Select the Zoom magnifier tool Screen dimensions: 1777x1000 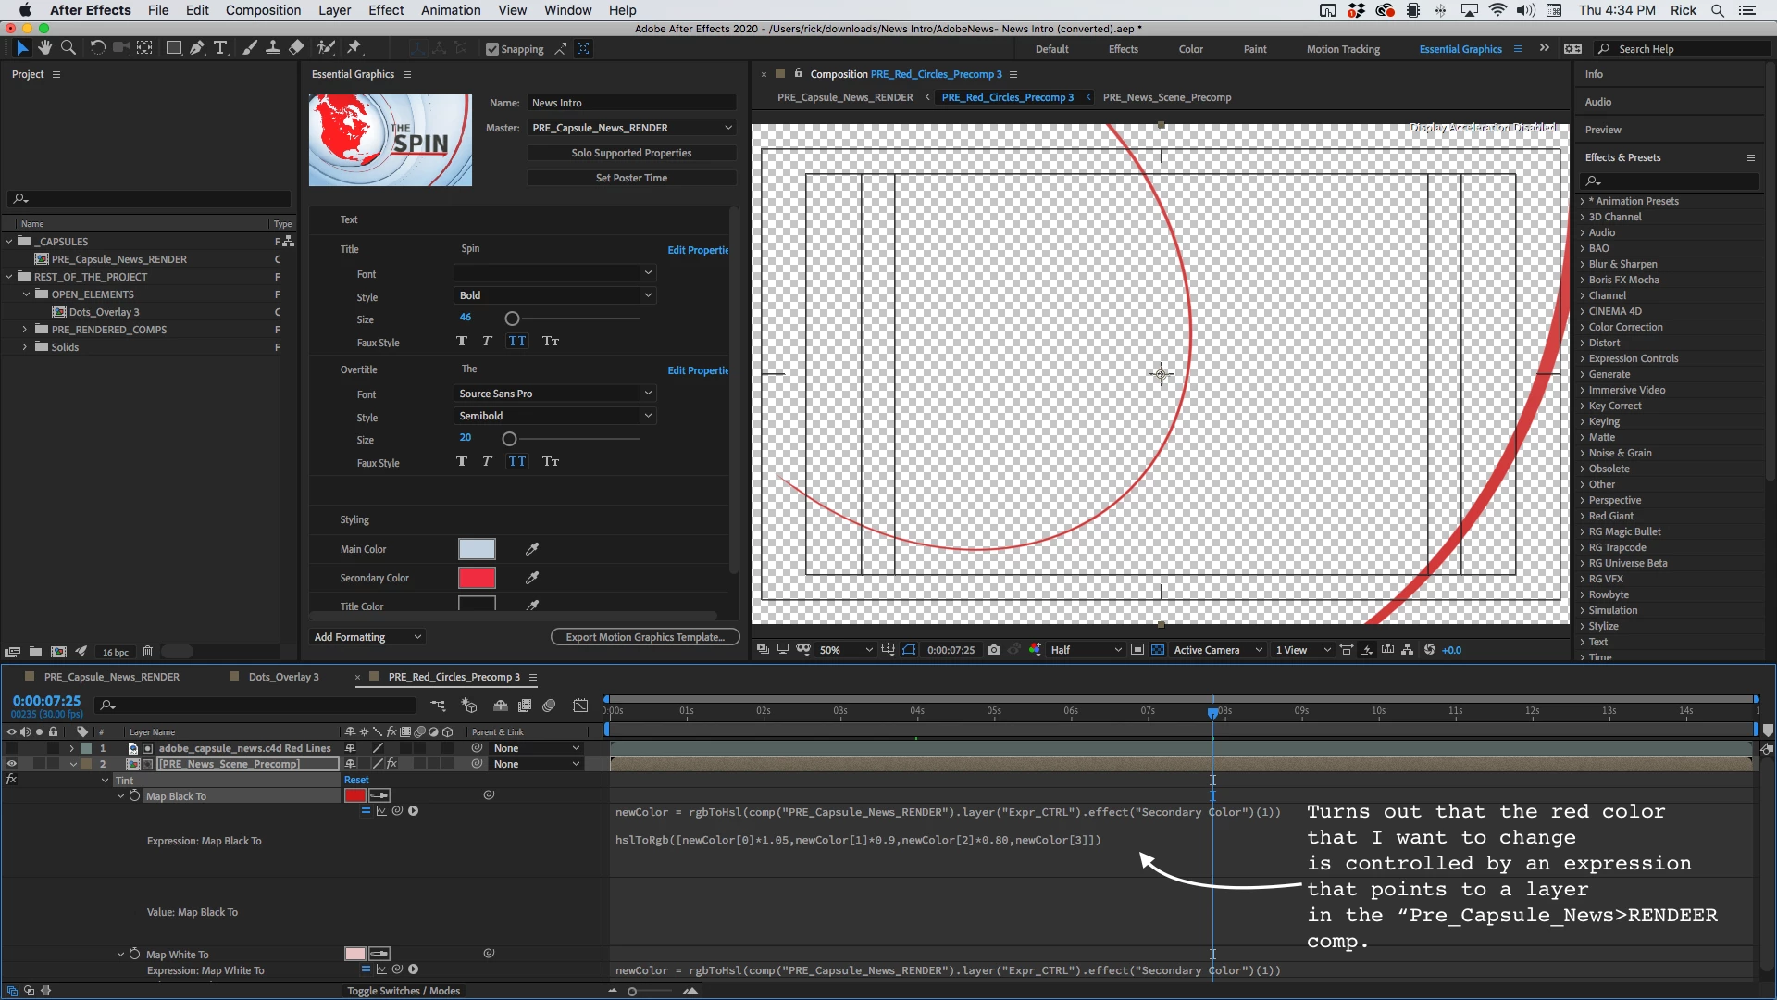pyautogui.click(x=68, y=48)
